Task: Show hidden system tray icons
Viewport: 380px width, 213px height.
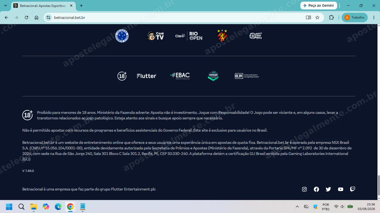Action: coord(297,207)
